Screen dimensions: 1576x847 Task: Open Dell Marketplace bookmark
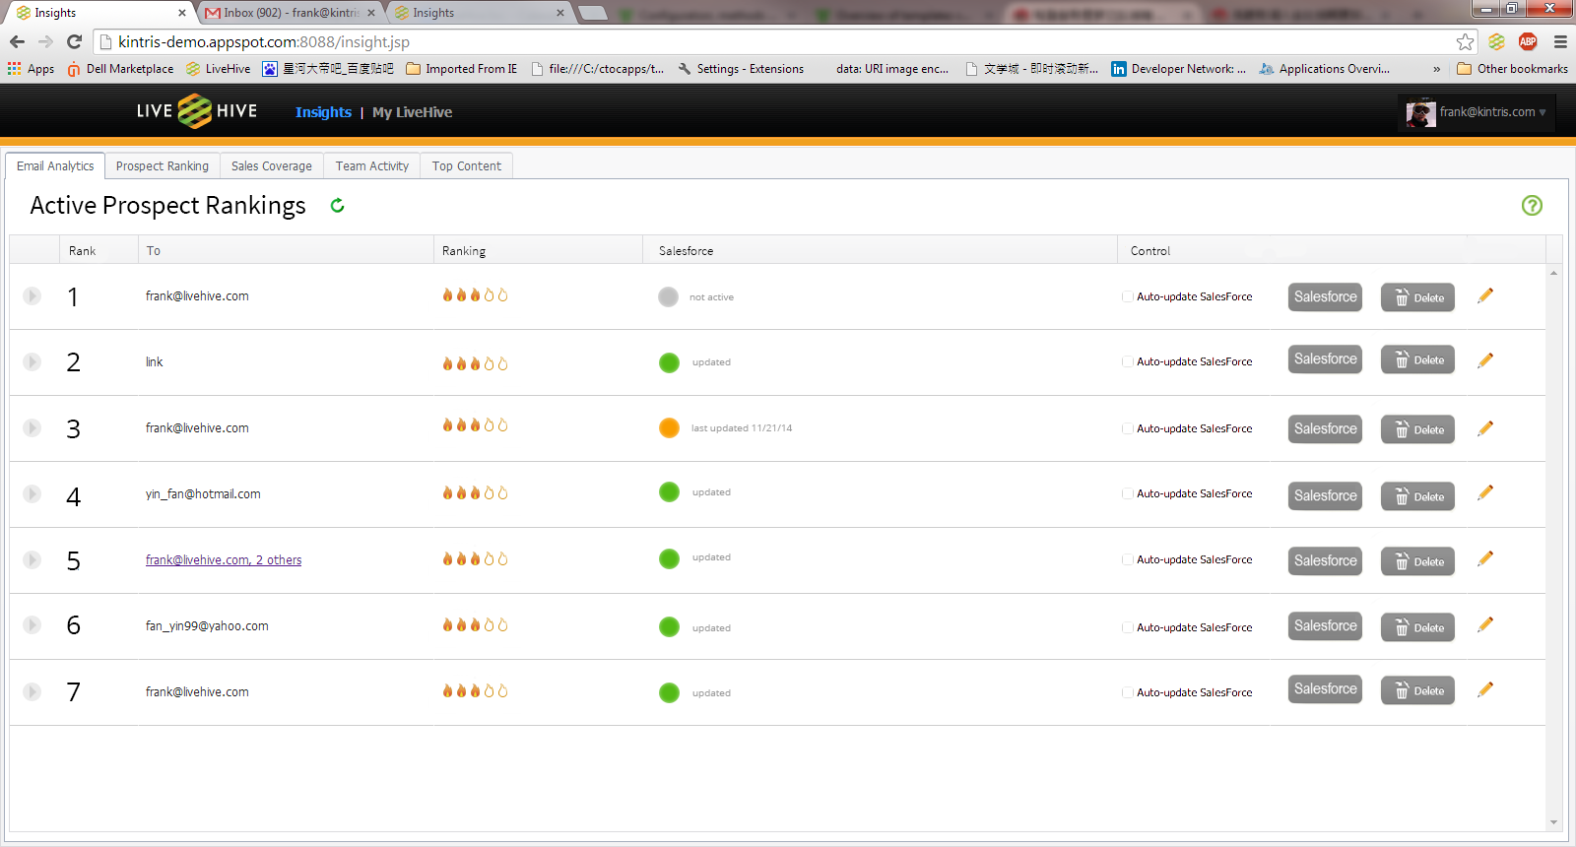(120, 69)
